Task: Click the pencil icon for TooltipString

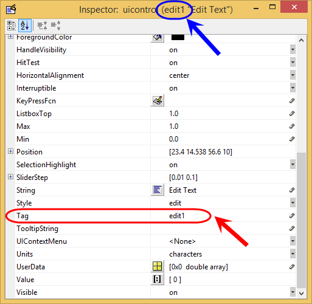Action: tap(292, 229)
